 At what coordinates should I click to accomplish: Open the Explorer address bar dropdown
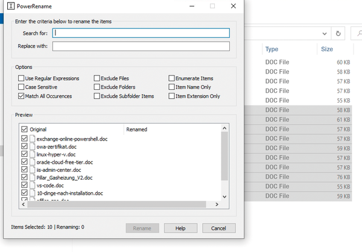pyautogui.click(x=325, y=34)
